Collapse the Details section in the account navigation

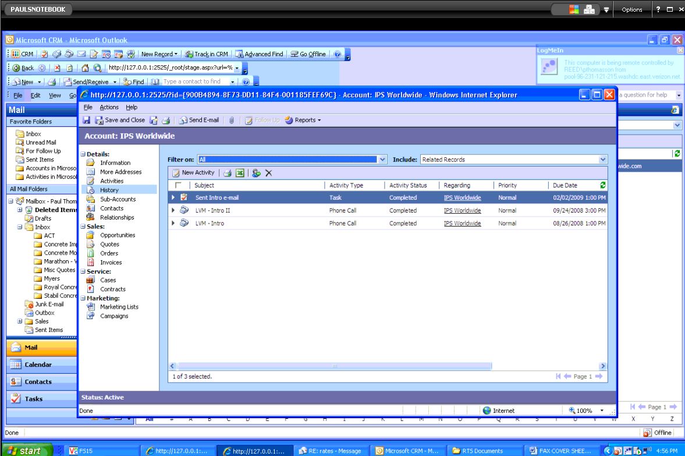click(x=83, y=154)
